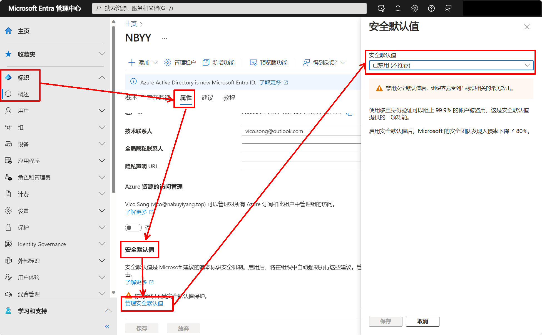Expand the 添加 dropdown menu
The width and height of the screenshot is (542, 335).
[143, 62]
